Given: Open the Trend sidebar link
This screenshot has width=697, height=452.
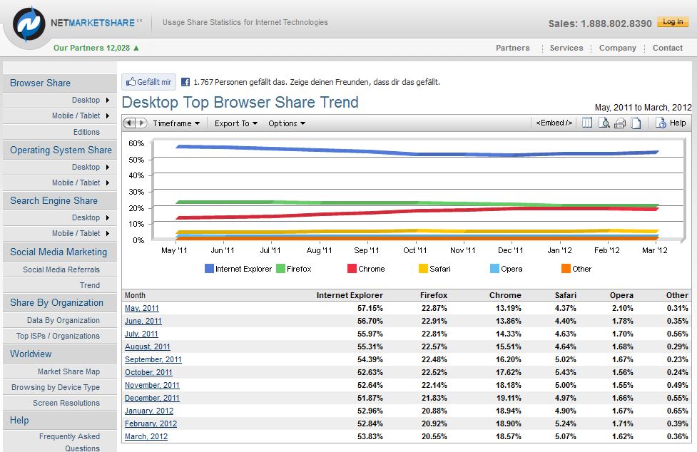Looking at the screenshot, I should (90, 285).
